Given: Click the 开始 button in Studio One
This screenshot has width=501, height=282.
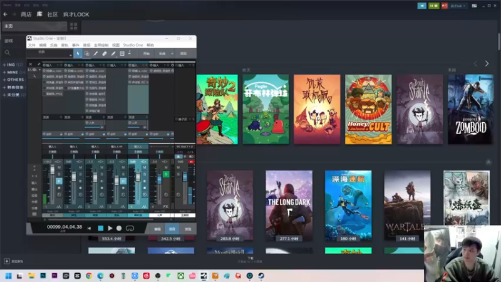Looking at the screenshot, I should [x=147, y=53].
